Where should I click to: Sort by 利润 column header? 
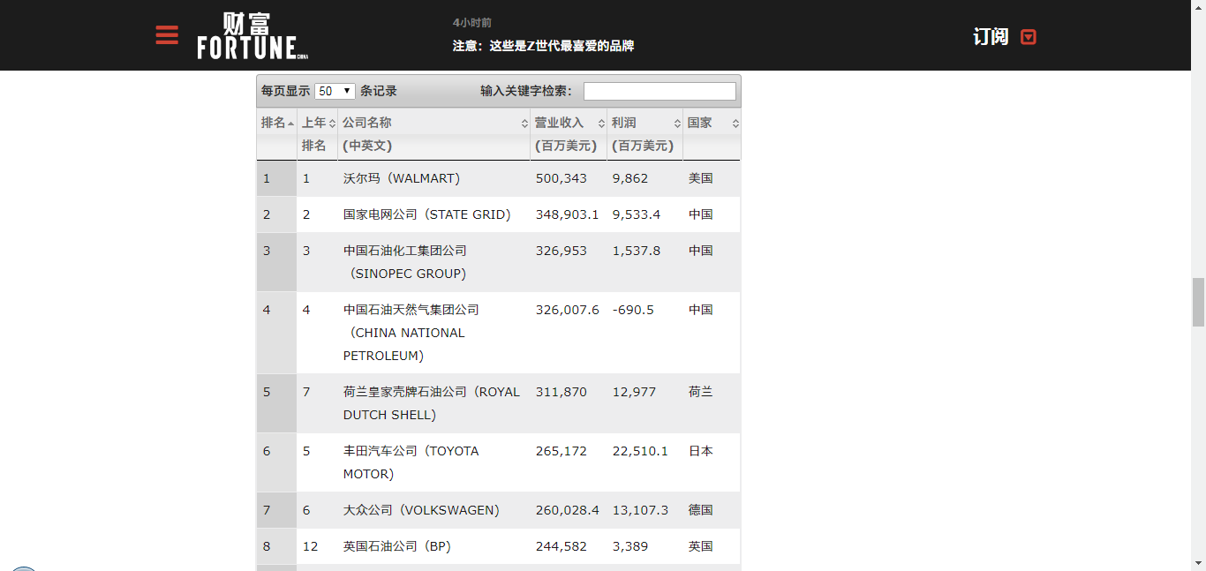click(645, 134)
